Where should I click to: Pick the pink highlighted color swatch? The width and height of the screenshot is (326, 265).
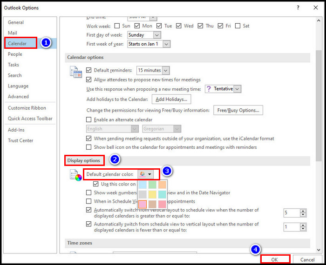(143, 204)
